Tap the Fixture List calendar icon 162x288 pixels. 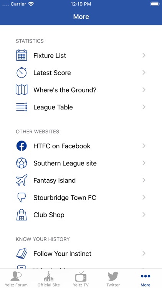21,55
